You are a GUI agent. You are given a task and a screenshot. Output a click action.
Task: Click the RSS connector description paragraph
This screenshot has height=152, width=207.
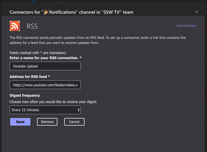[97, 40]
